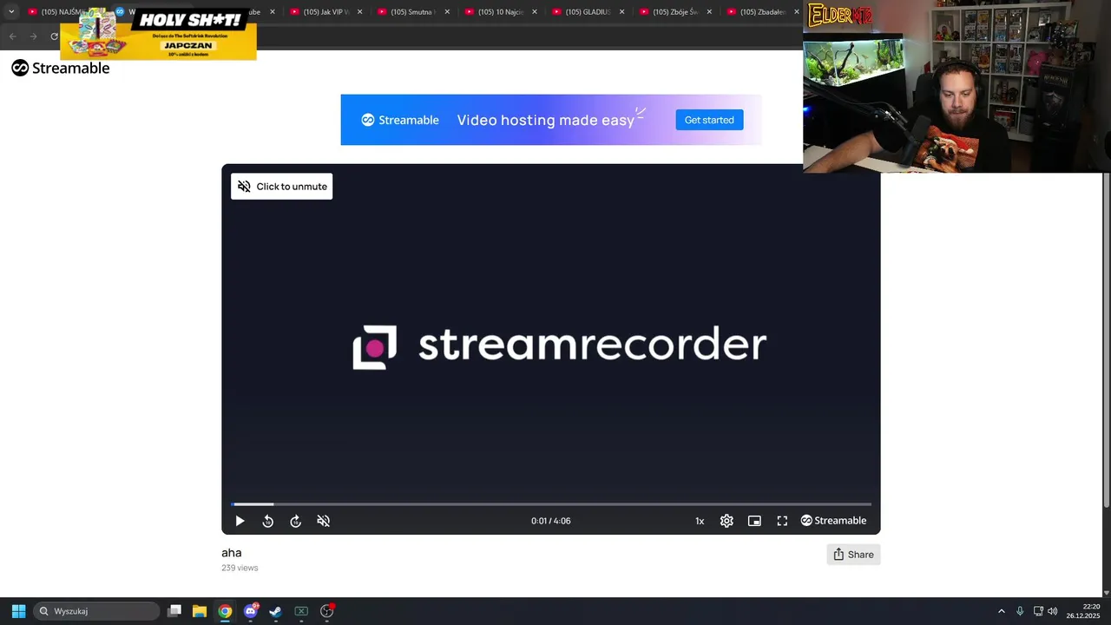Show hidden system tray icons
The image size is (1111, 625).
(1001, 611)
